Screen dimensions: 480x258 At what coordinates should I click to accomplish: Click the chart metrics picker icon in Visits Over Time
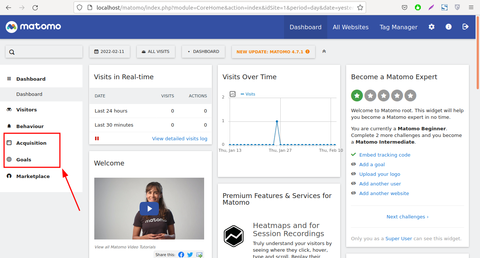pos(233,94)
